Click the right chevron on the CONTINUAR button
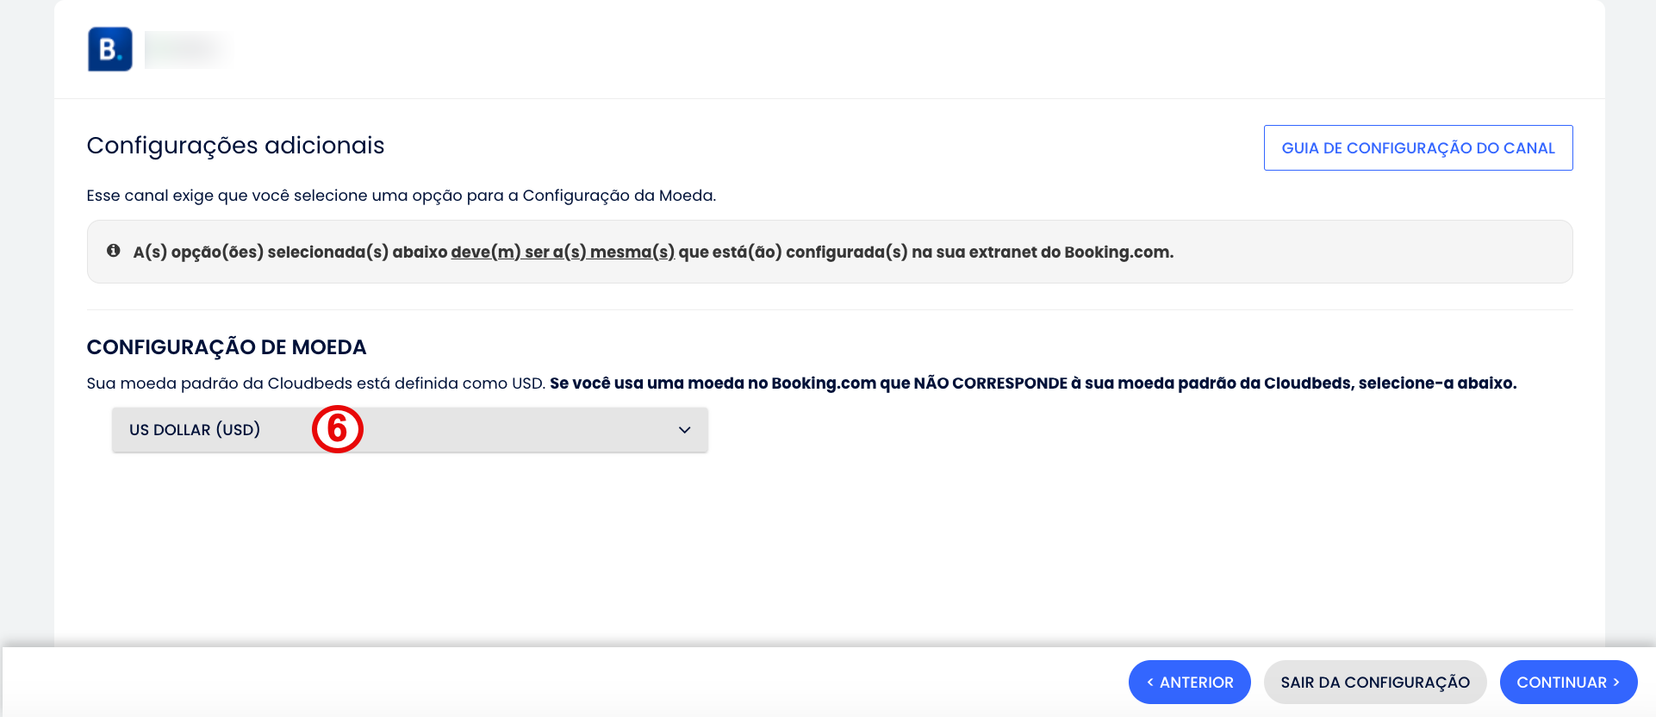1656x717 pixels. (1616, 683)
